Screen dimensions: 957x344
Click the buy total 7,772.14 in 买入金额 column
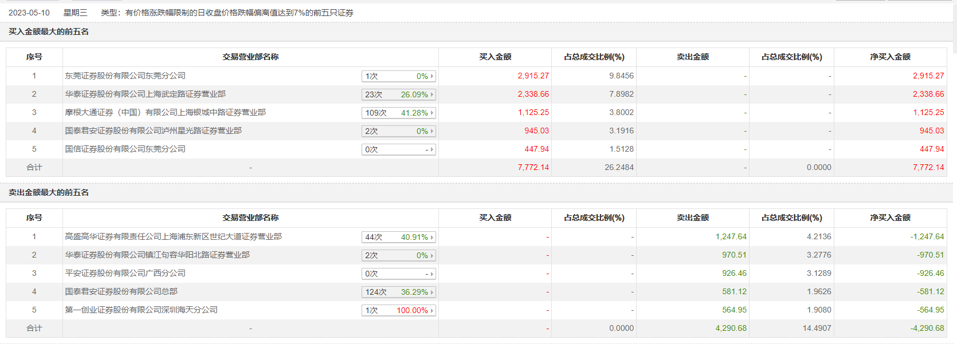coord(533,167)
